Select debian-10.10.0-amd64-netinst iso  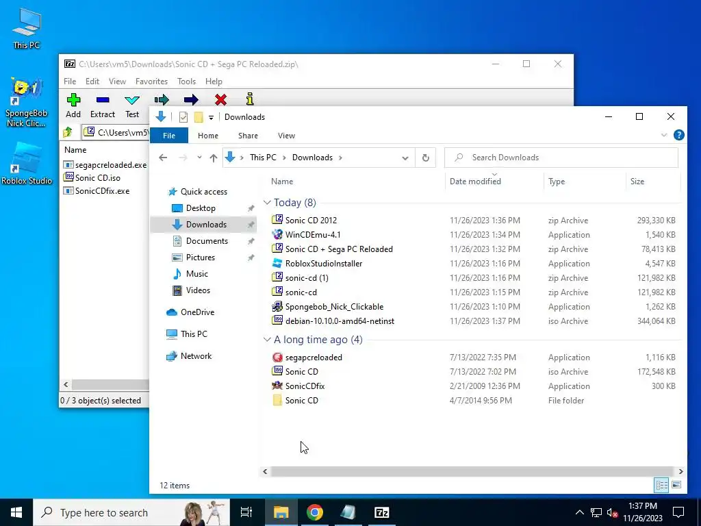pyautogui.click(x=340, y=321)
